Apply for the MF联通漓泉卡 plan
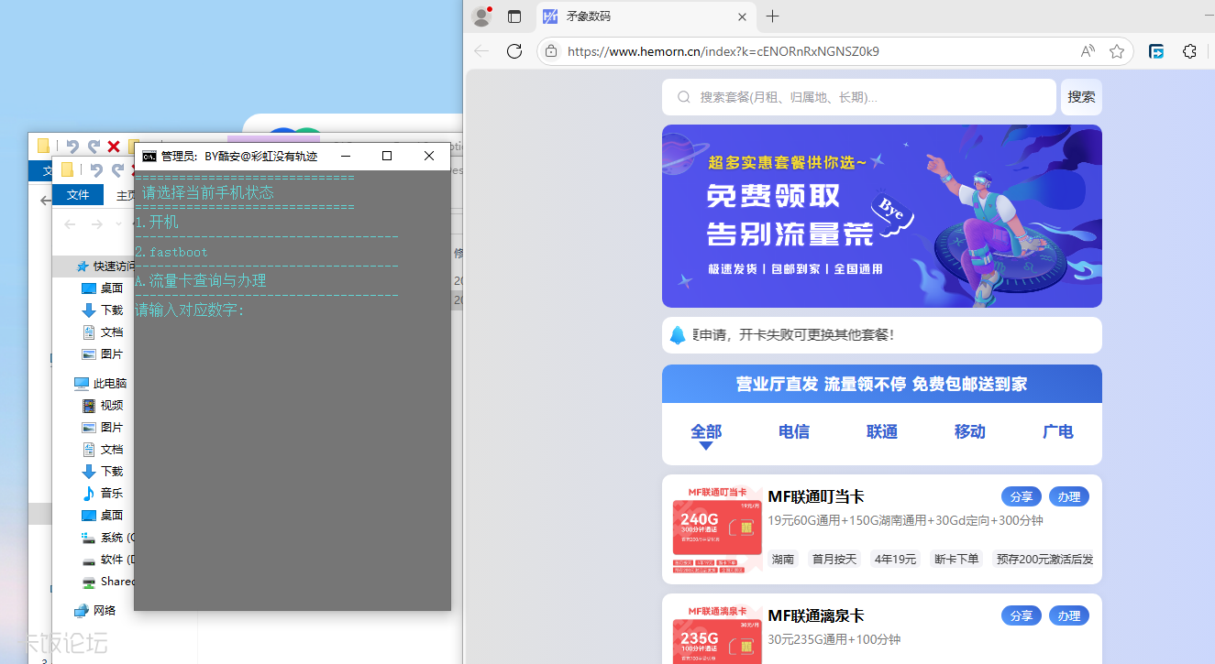1215x664 pixels. point(1069,615)
